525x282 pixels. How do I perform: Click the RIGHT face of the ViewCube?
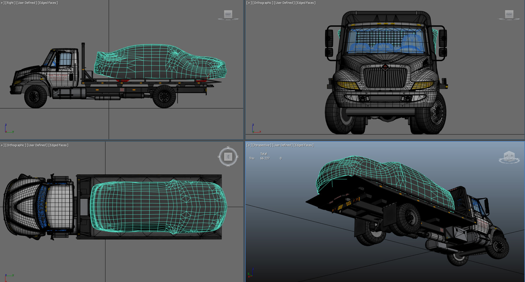(x=228, y=14)
